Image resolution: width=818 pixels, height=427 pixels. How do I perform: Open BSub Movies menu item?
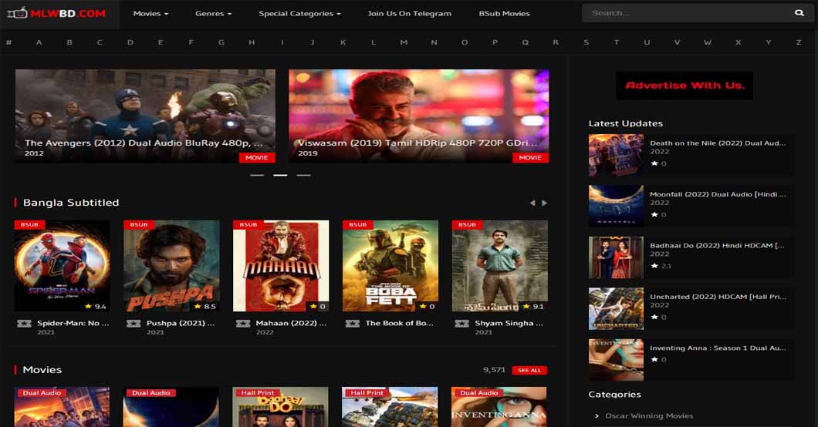click(504, 14)
